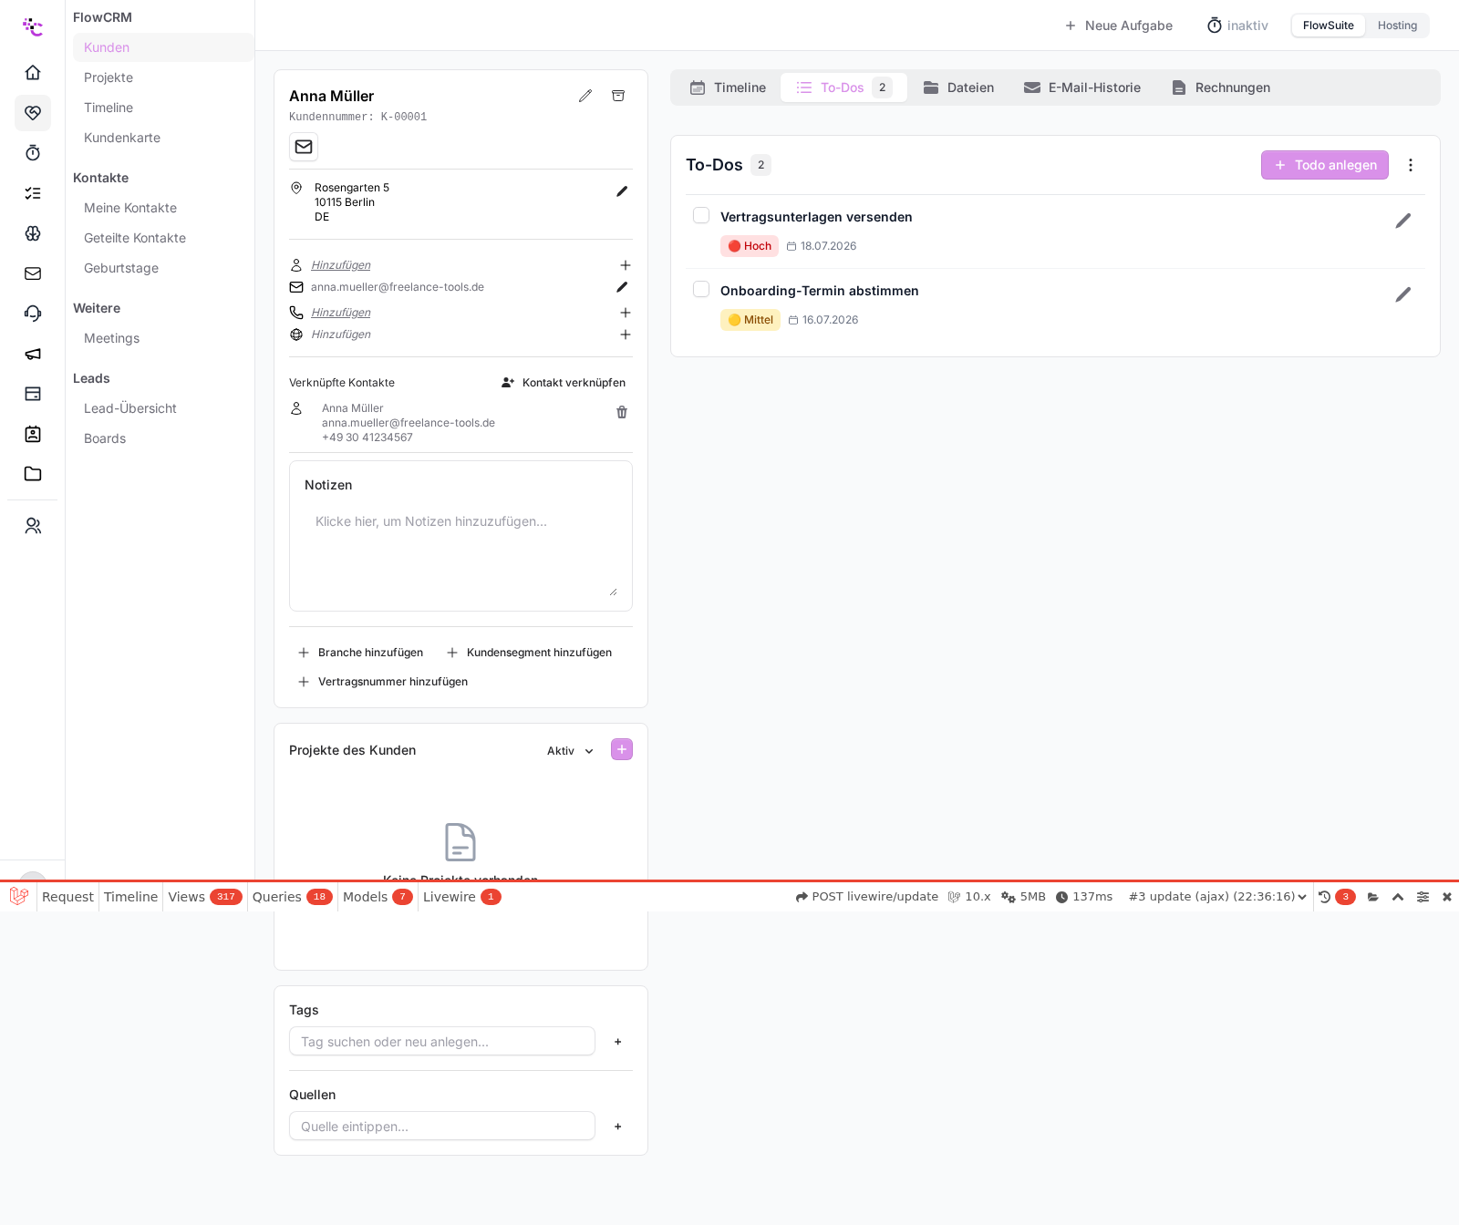The image size is (1459, 1225).
Task: Click the handshake customers icon in sidebar
Action: [33, 113]
